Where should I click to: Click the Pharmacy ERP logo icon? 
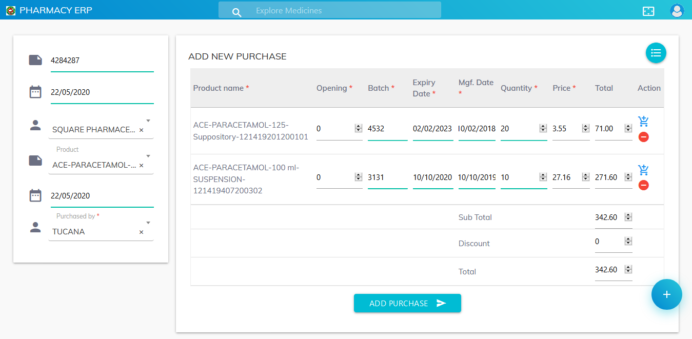point(10,10)
